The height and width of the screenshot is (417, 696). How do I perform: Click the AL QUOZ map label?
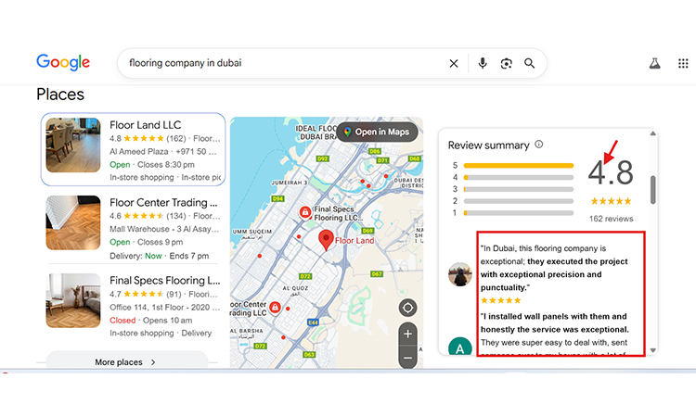click(x=295, y=288)
